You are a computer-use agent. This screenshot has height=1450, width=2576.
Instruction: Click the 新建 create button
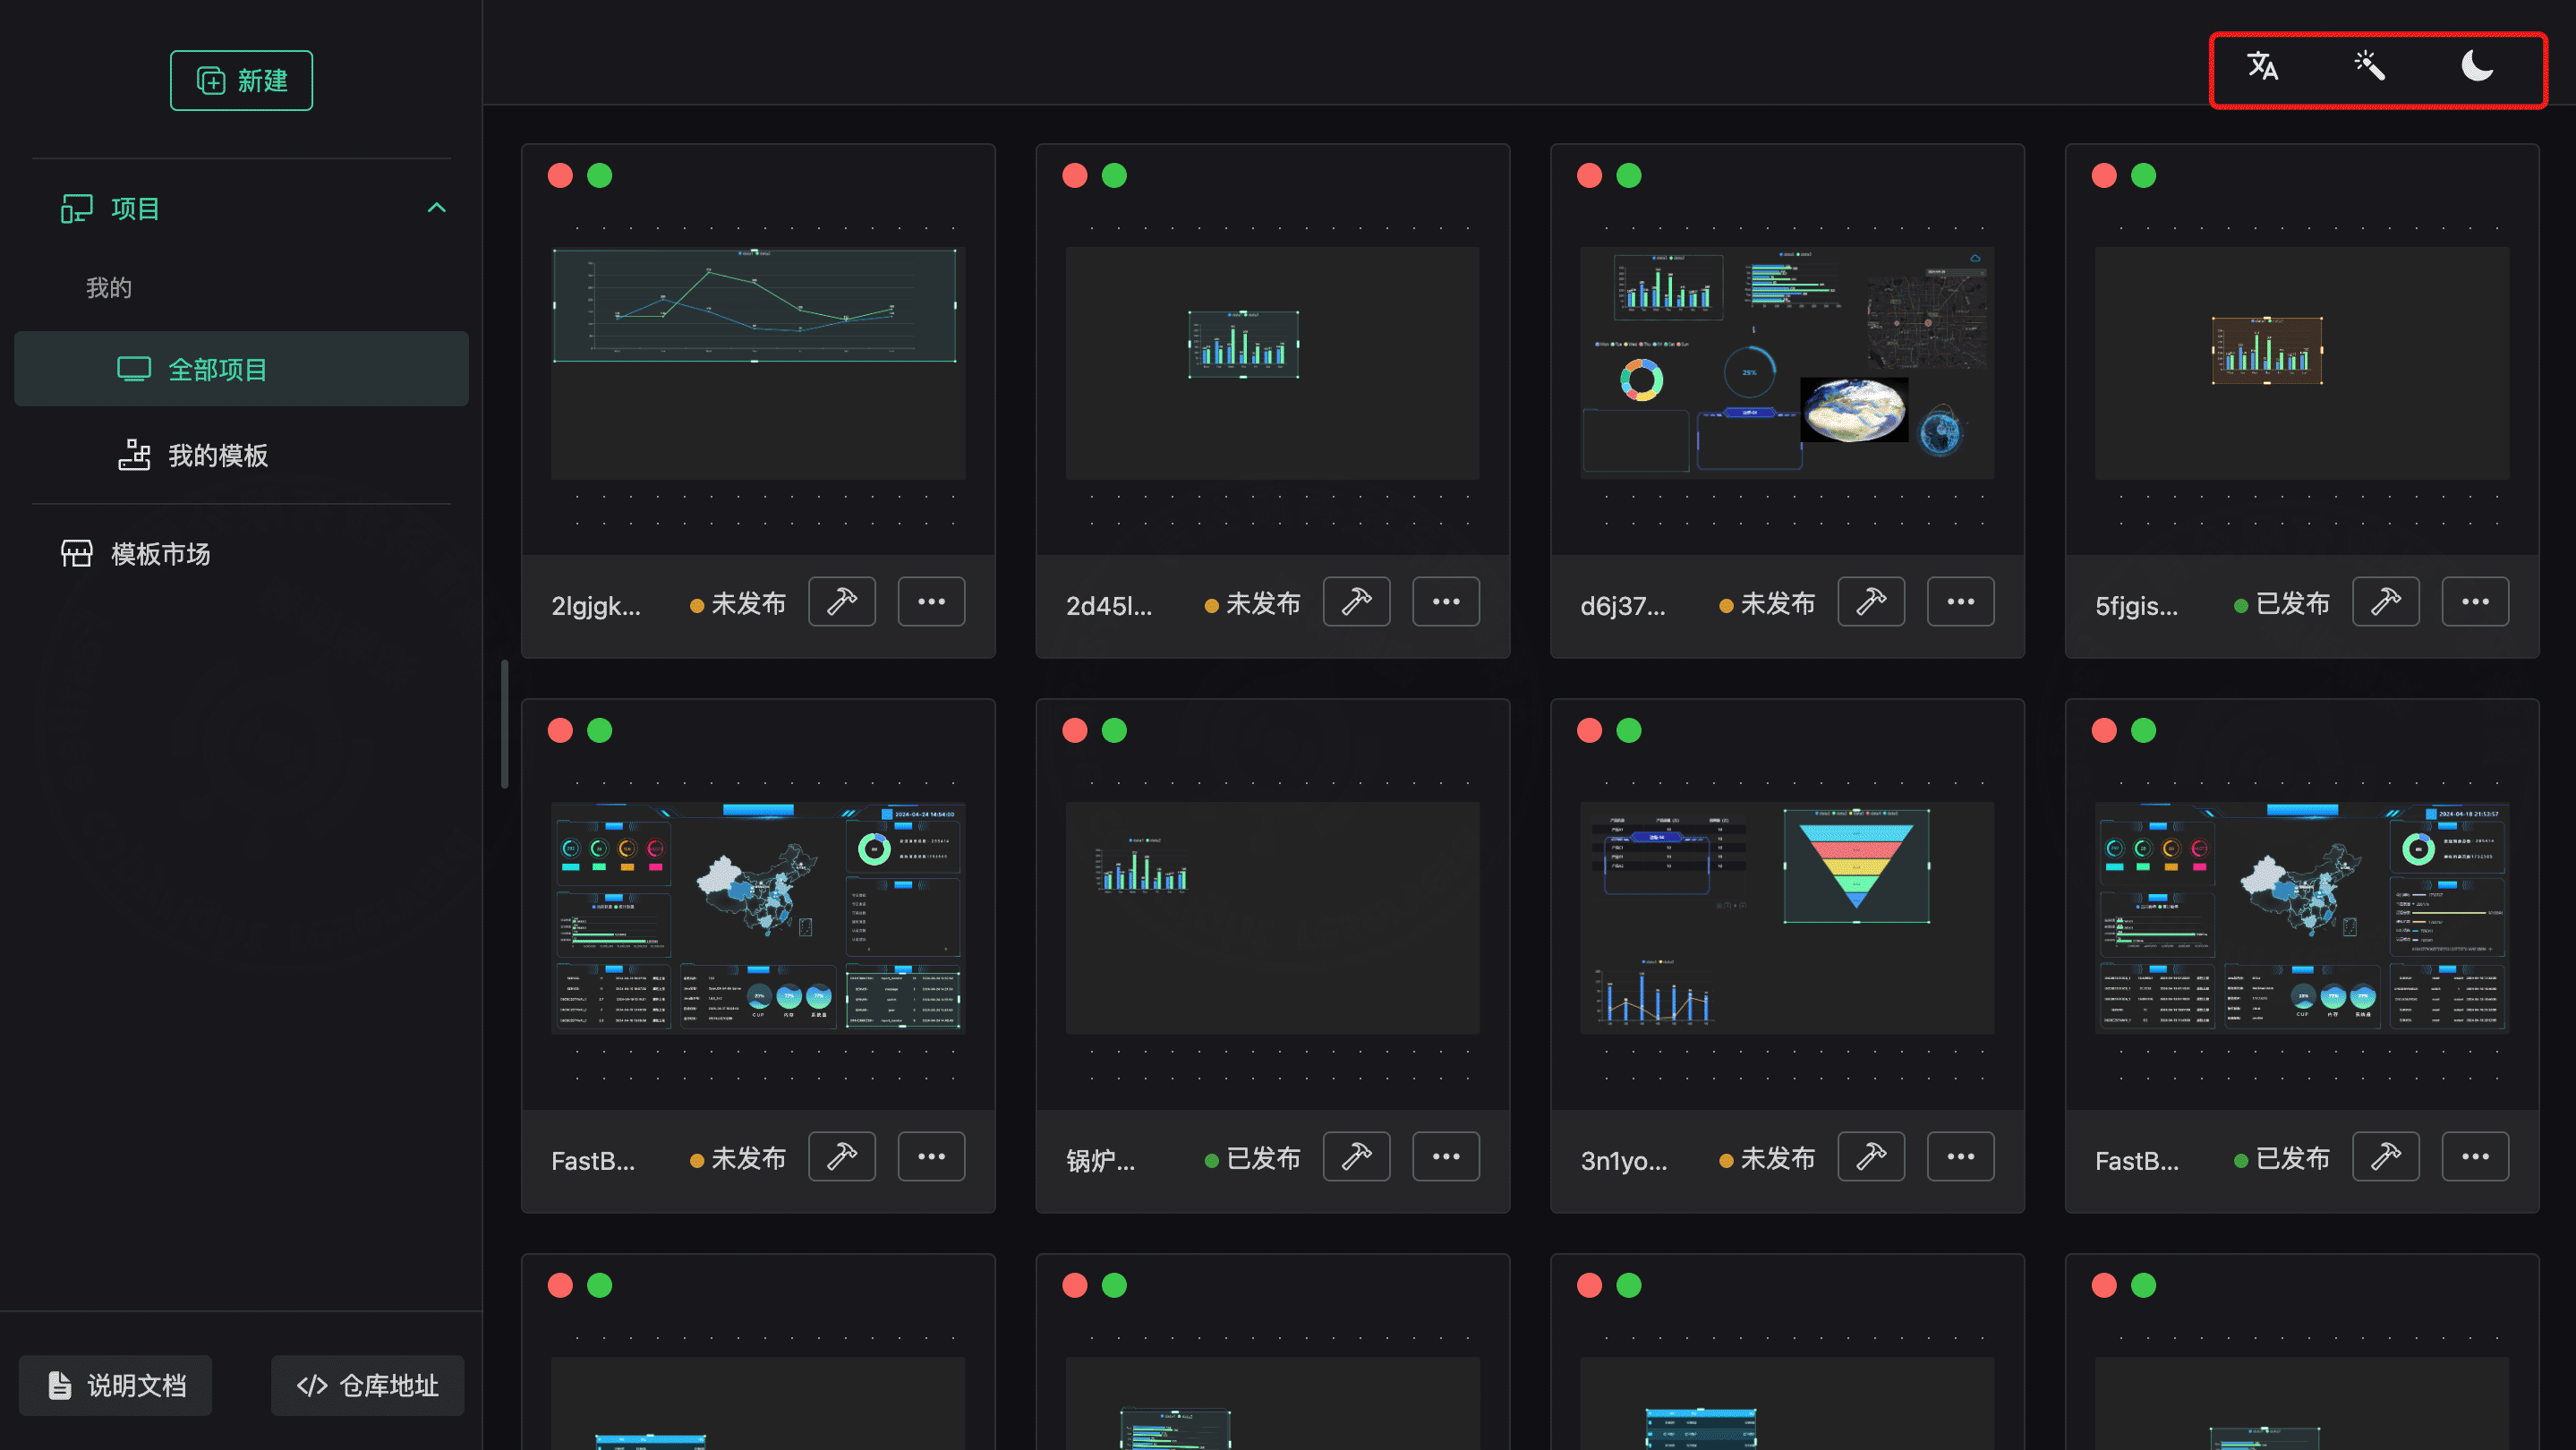pos(241,80)
